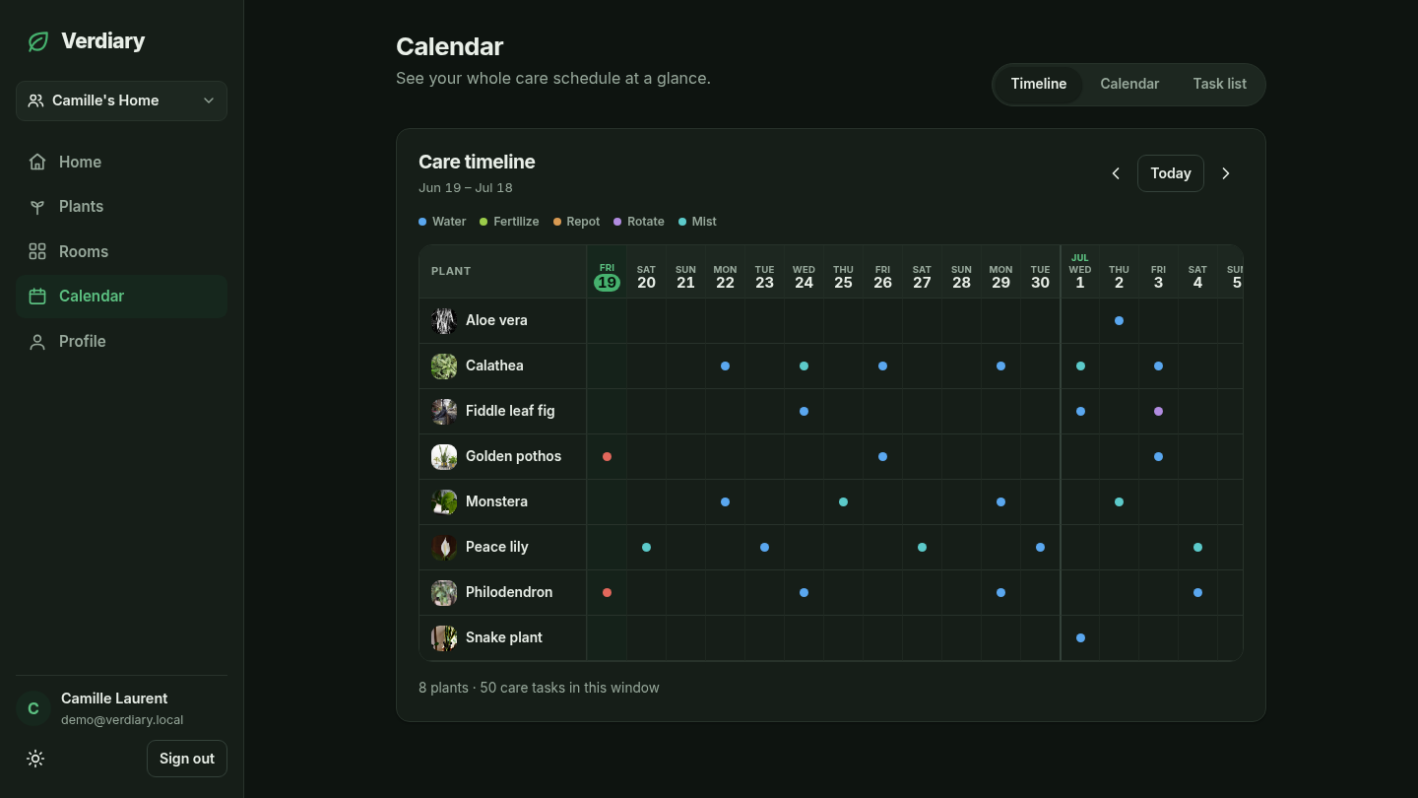Click the Golden pothos thumbnail

[x=444, y=456]
